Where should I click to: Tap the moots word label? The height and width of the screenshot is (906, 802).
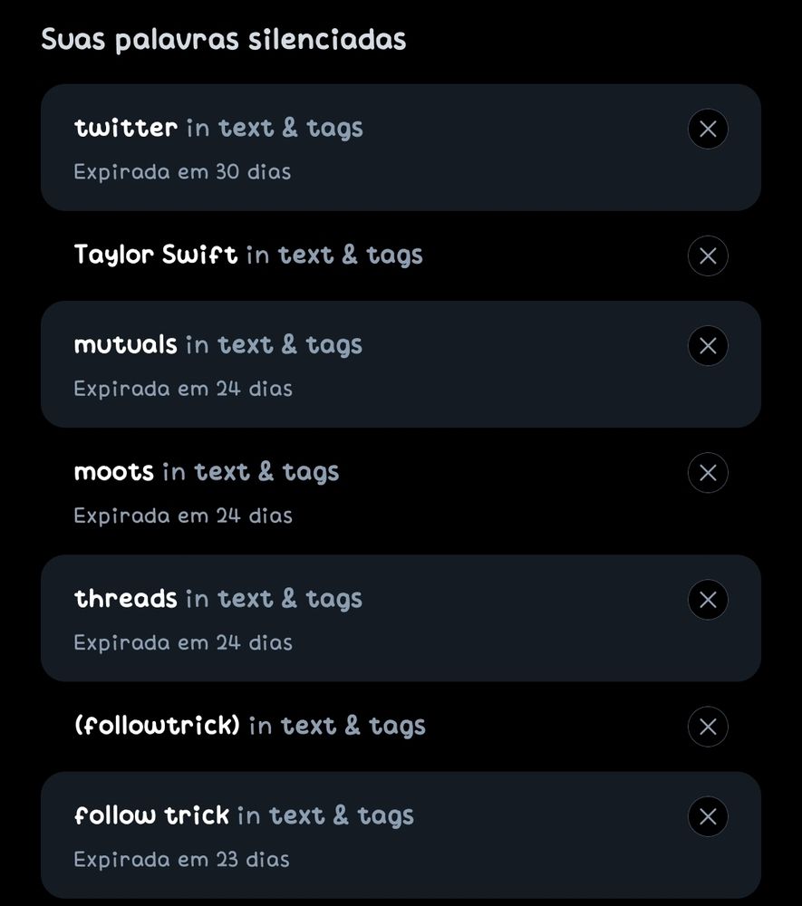pyautogui.click(x=114, y=472)
